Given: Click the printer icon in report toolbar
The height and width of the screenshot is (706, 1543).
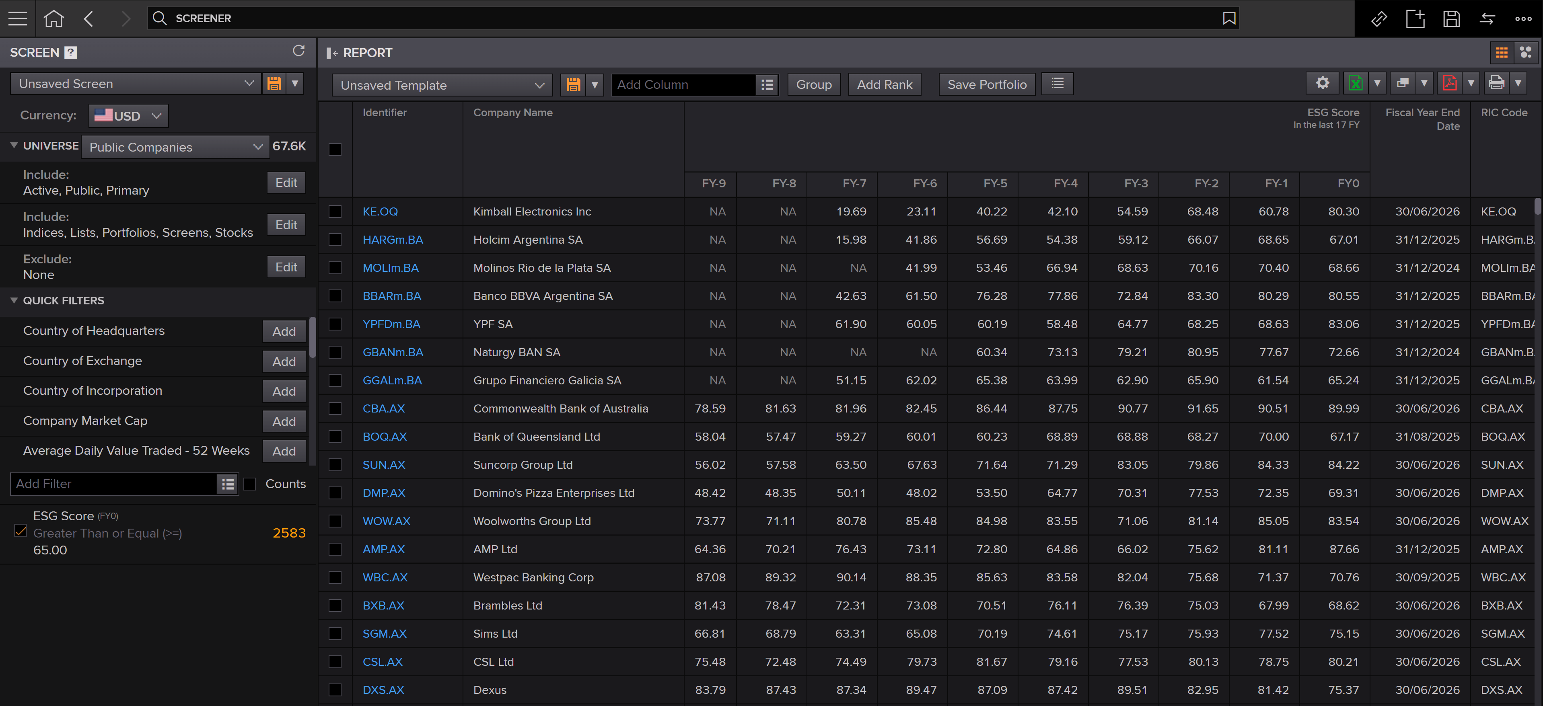Looking at the screenshot, I should tap(1496, 83).
